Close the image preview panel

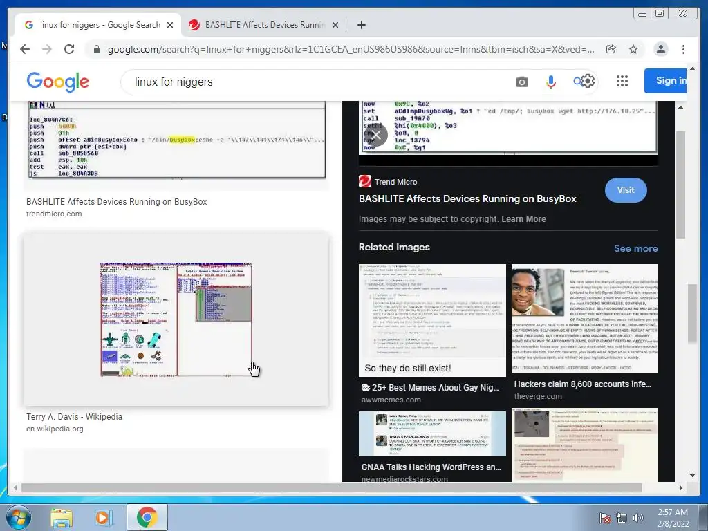tap(376, 135)
